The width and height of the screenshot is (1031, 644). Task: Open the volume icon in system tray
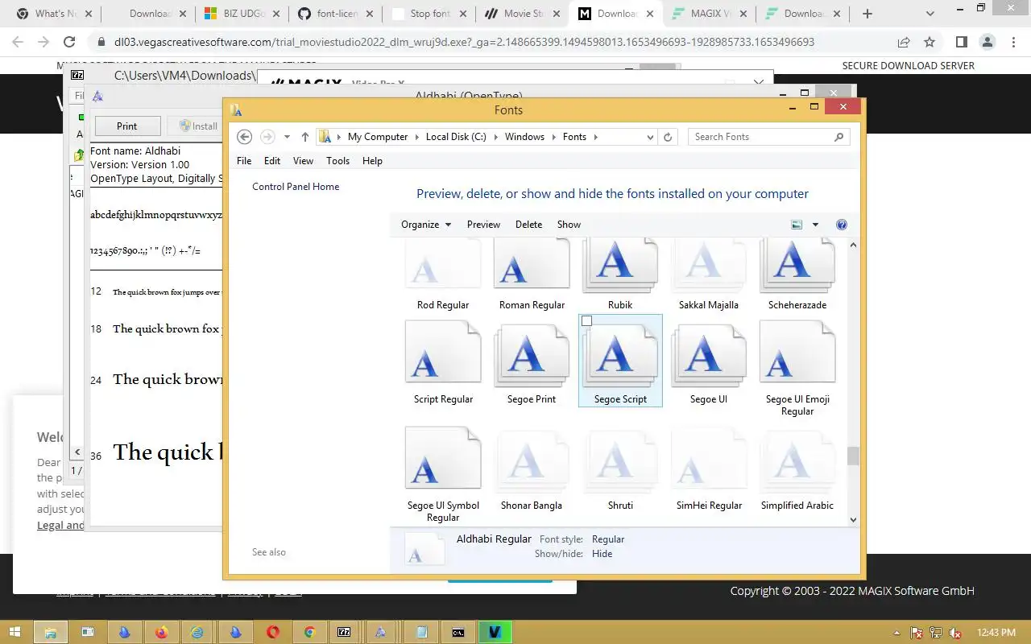click(x=955, y=633)
